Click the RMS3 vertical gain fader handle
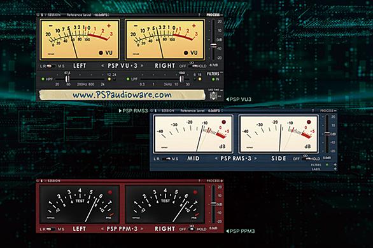The width and height of the screenshot is (373, 248). coord(327,134)
